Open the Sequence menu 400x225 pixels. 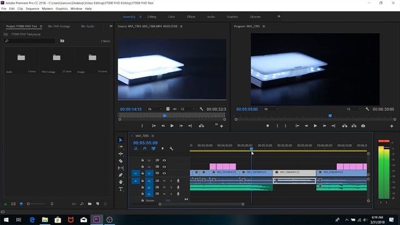tap(32, 9)
